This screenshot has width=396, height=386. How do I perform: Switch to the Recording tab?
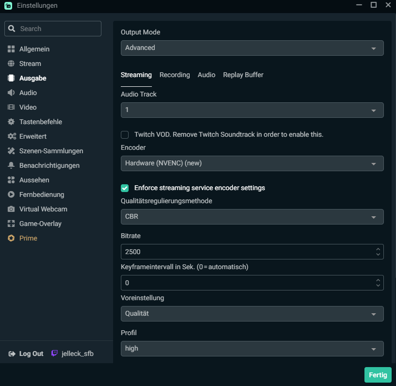click(x=175, y=75)
